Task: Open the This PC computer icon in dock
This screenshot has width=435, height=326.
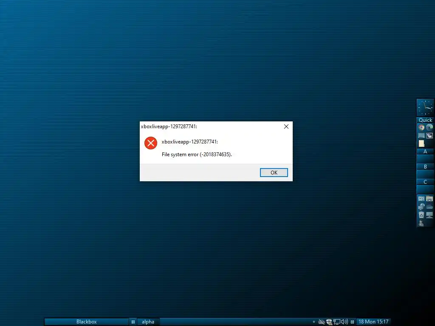Action: 429,215
